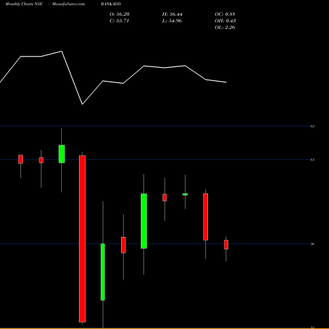Click the last red candle on the right
This screenshot has height=329, width=329.
click(226, 245)
